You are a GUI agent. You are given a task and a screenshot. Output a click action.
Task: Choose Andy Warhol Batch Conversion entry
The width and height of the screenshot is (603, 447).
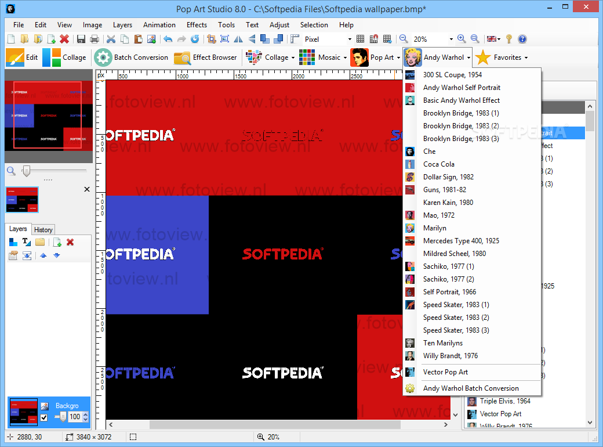pos(472,388)
